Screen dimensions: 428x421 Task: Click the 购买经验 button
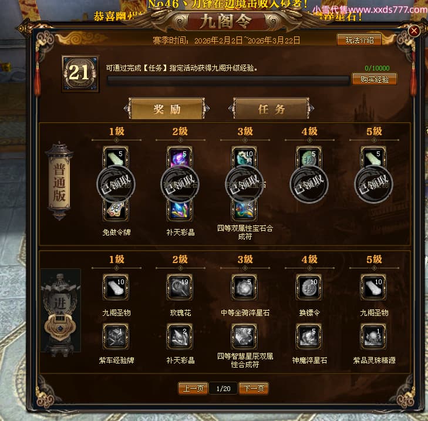pos(374,79)
